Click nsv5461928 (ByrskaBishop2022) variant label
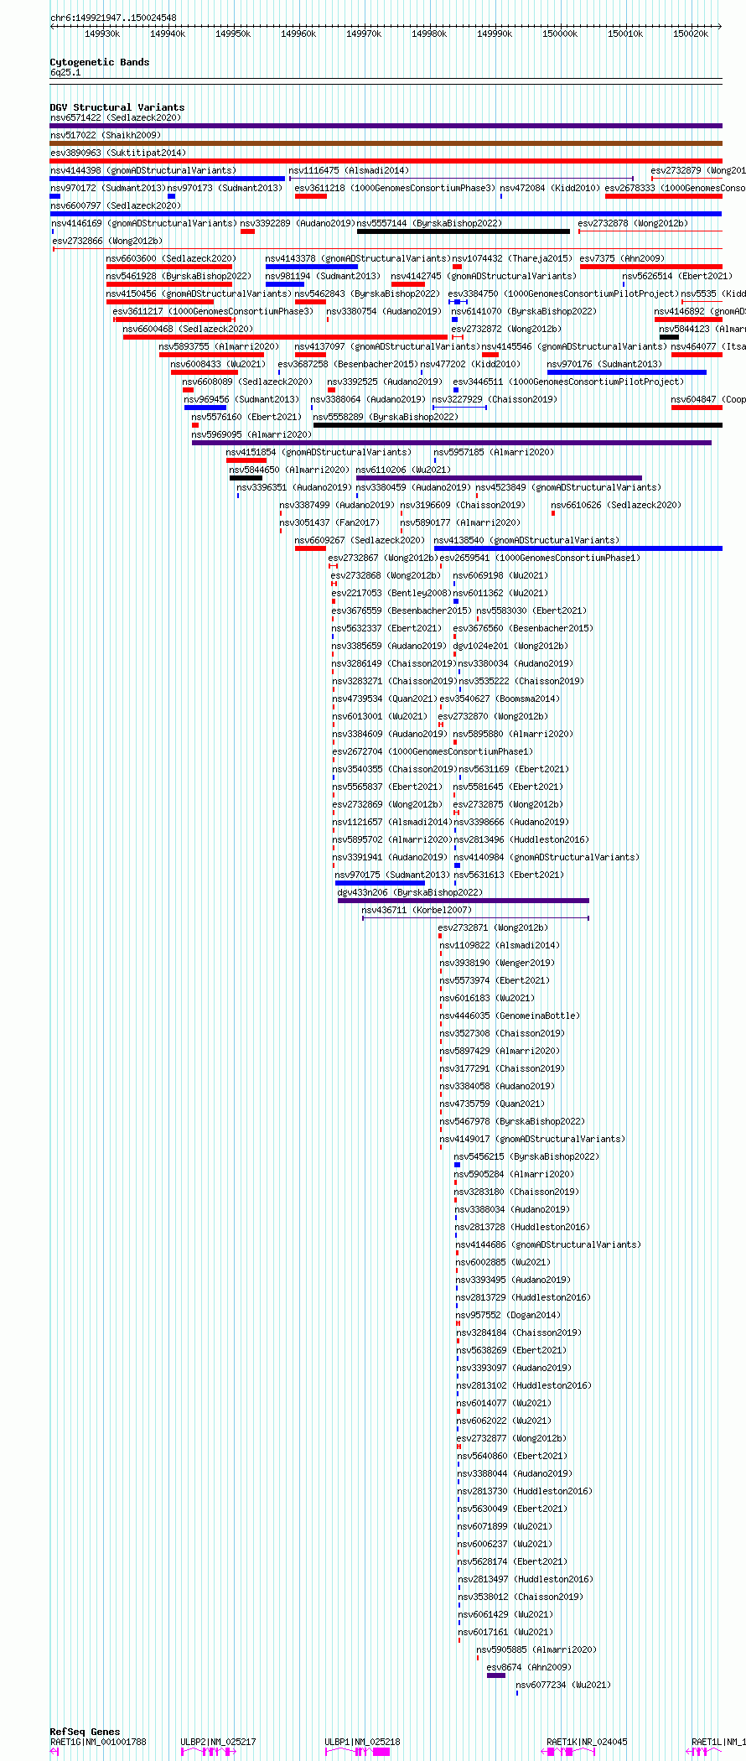 pyautogui.click(x=179, y=277)
